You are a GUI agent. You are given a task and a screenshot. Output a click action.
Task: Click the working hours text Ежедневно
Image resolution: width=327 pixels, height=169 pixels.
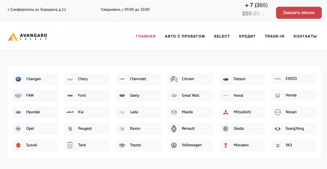click(125, 10)
